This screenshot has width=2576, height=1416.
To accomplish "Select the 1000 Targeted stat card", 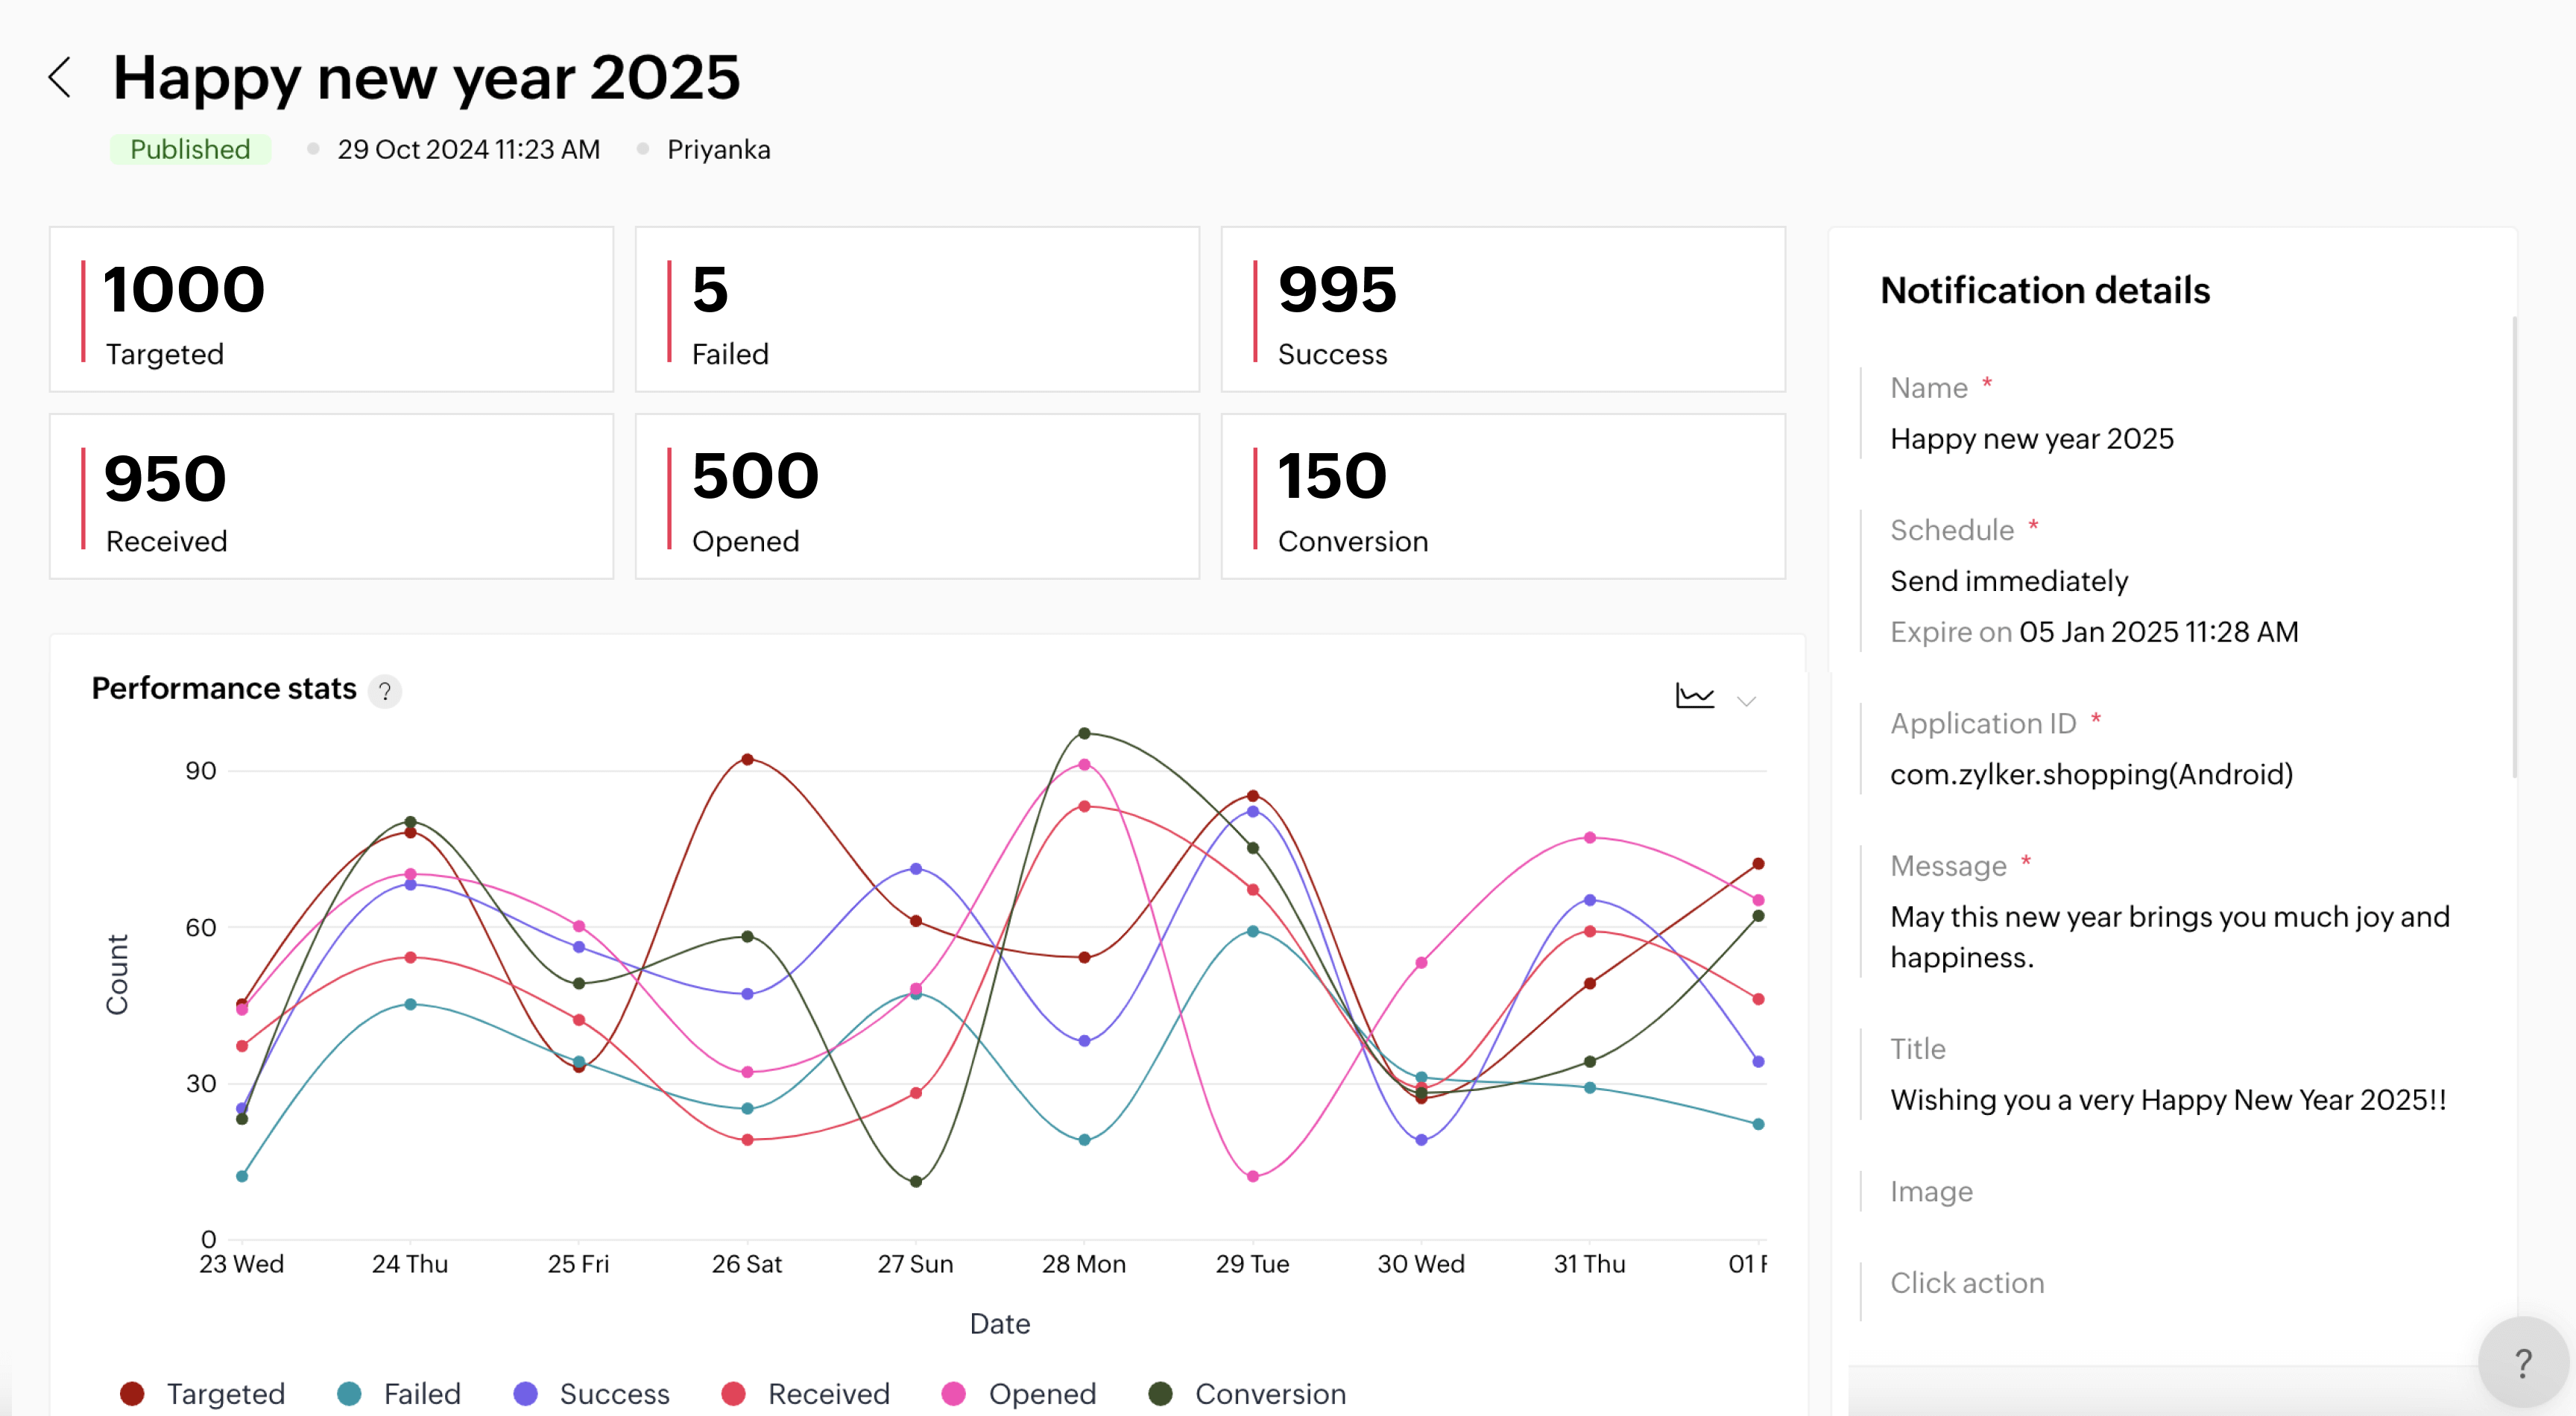I will click(x=331, y=309).
